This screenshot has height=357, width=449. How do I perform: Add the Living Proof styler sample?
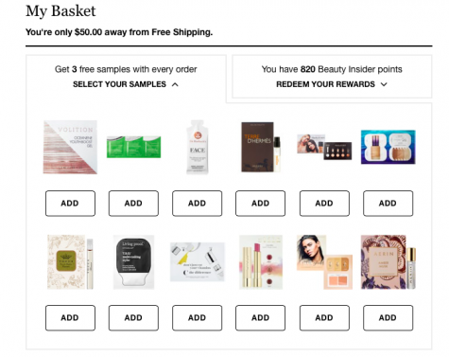pyautogui.click(x=133, y=318)
